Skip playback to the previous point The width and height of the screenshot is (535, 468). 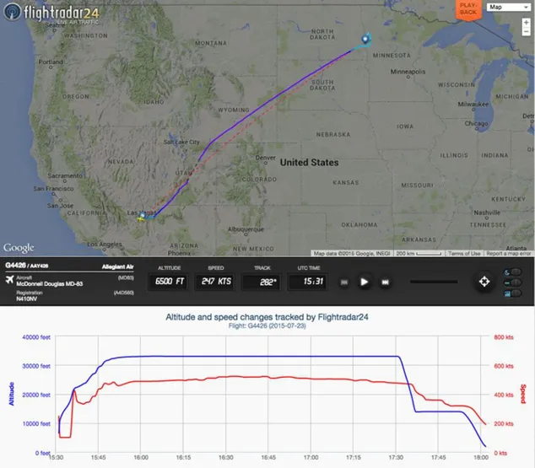[344, 282]
